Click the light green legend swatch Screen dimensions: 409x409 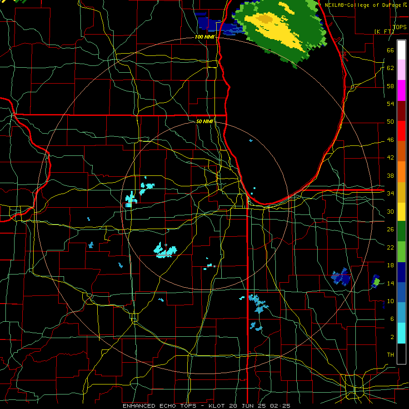point(401,251)
